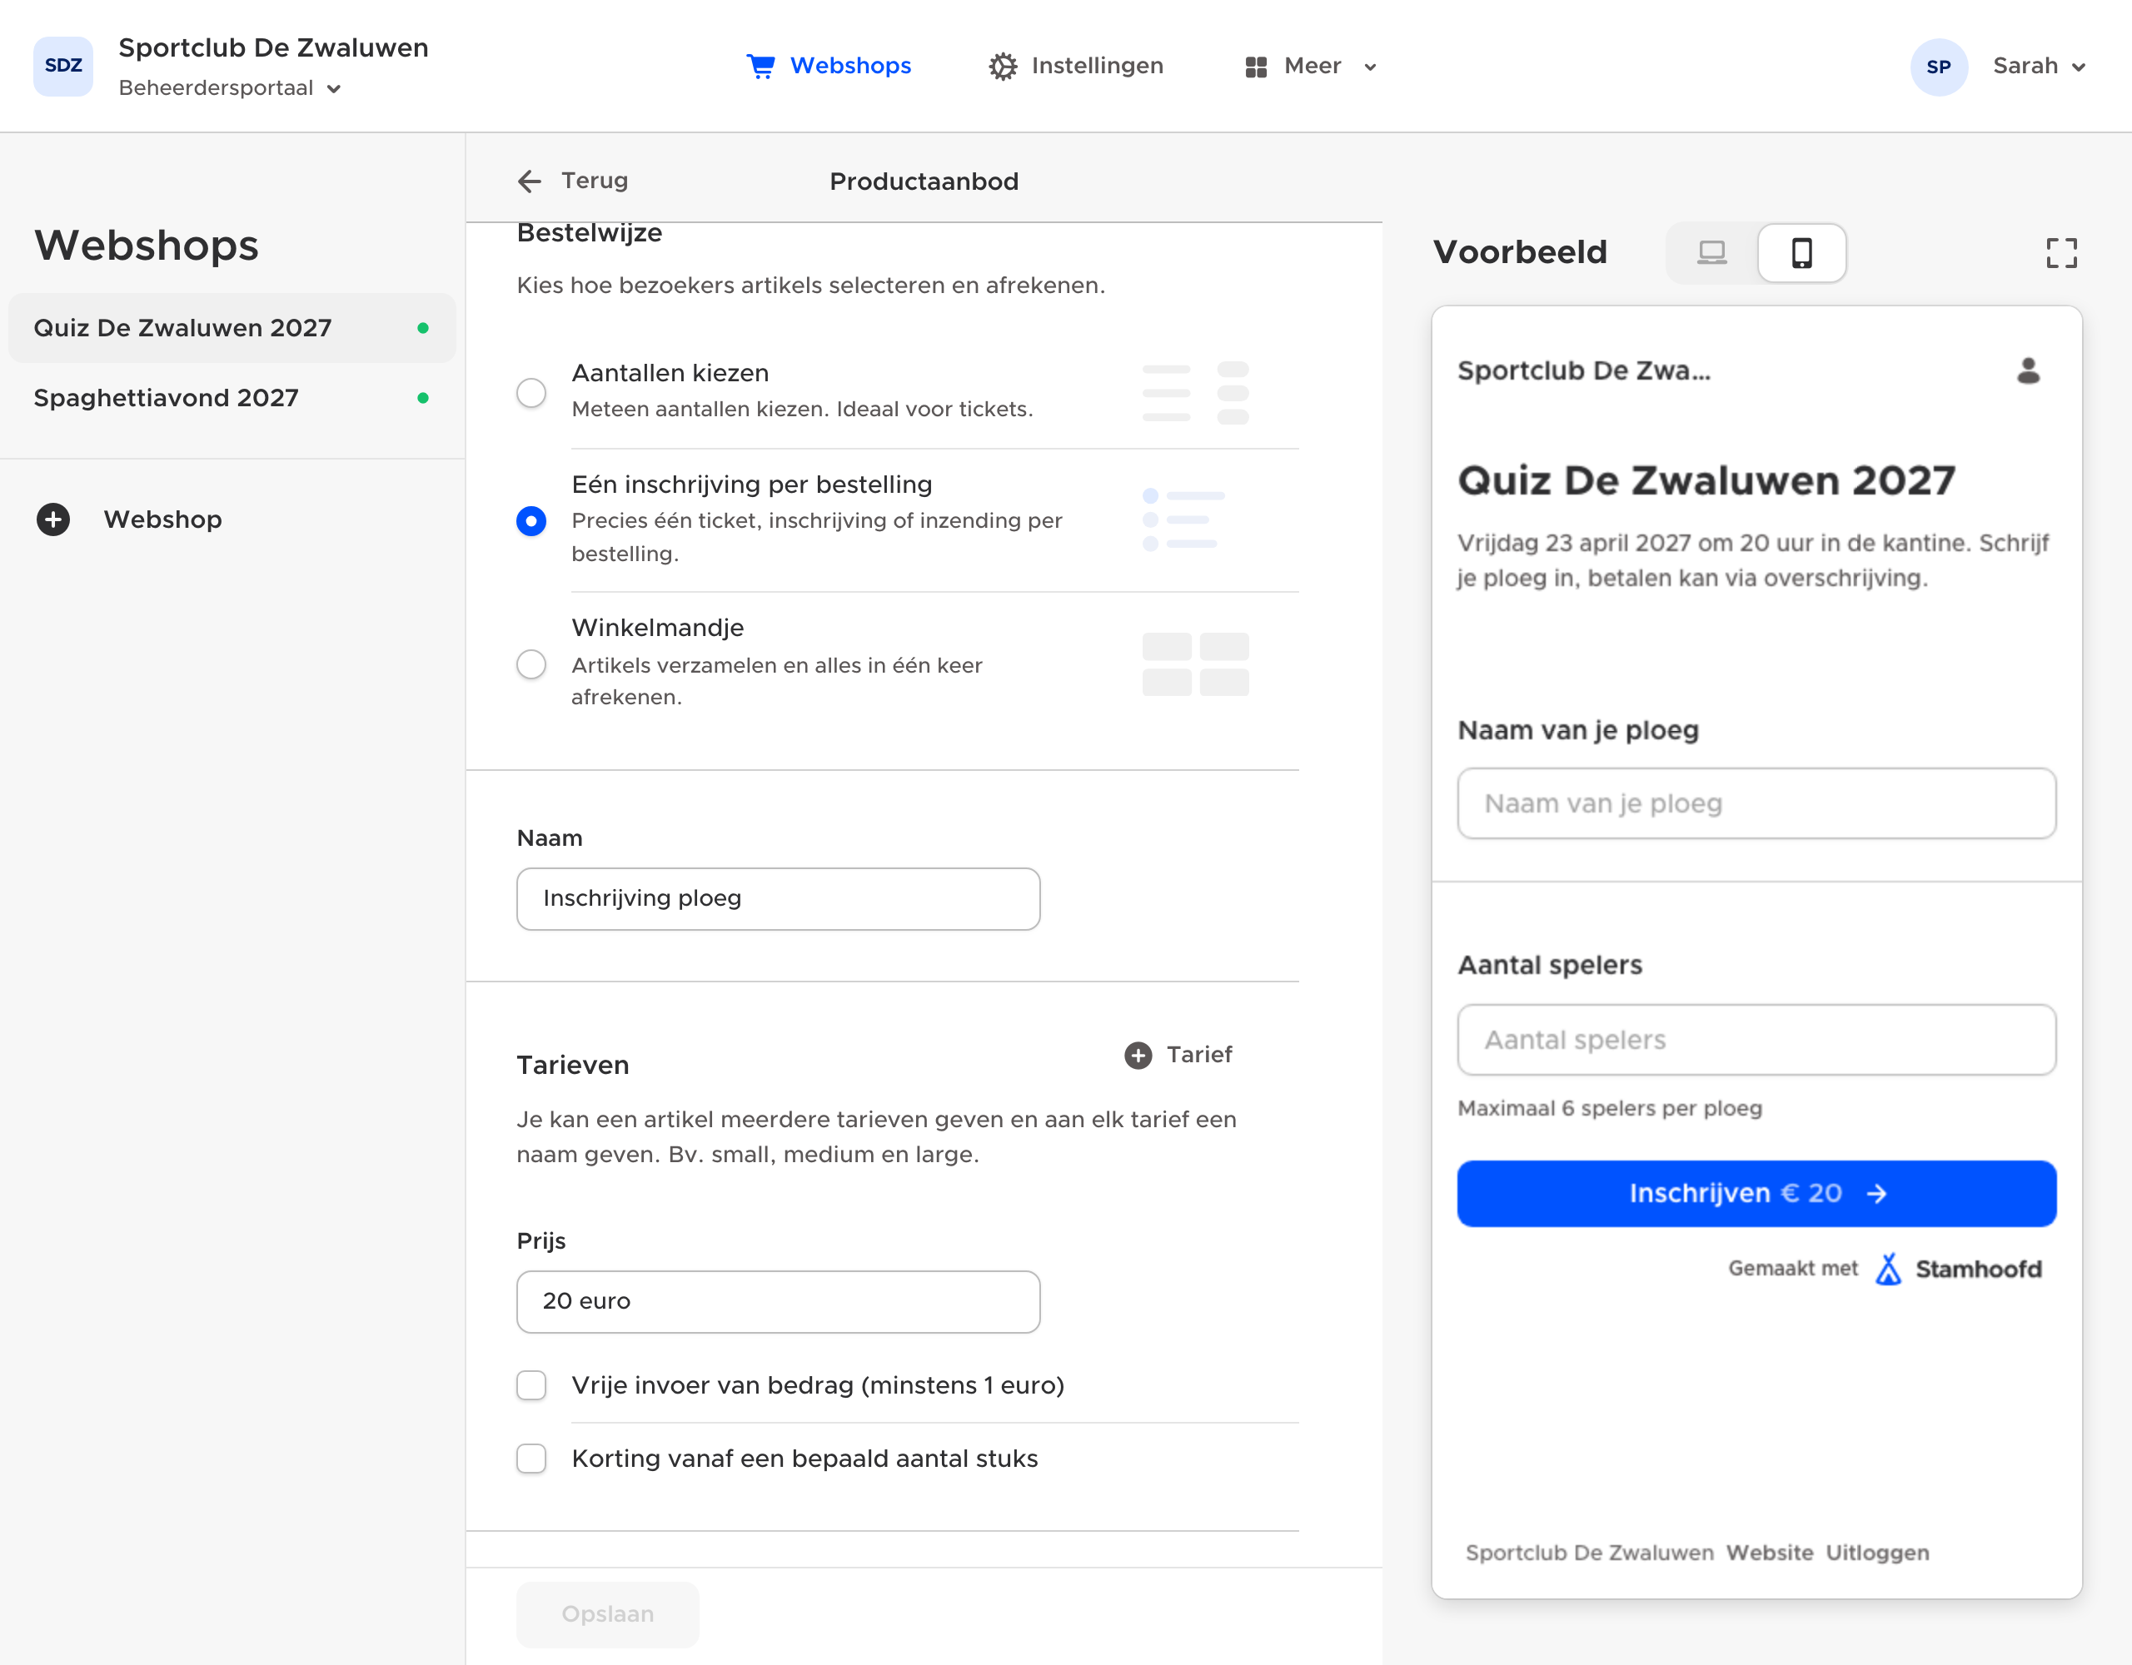
Task: Select the Winkelmandje radio option
Action: [531, 664]
